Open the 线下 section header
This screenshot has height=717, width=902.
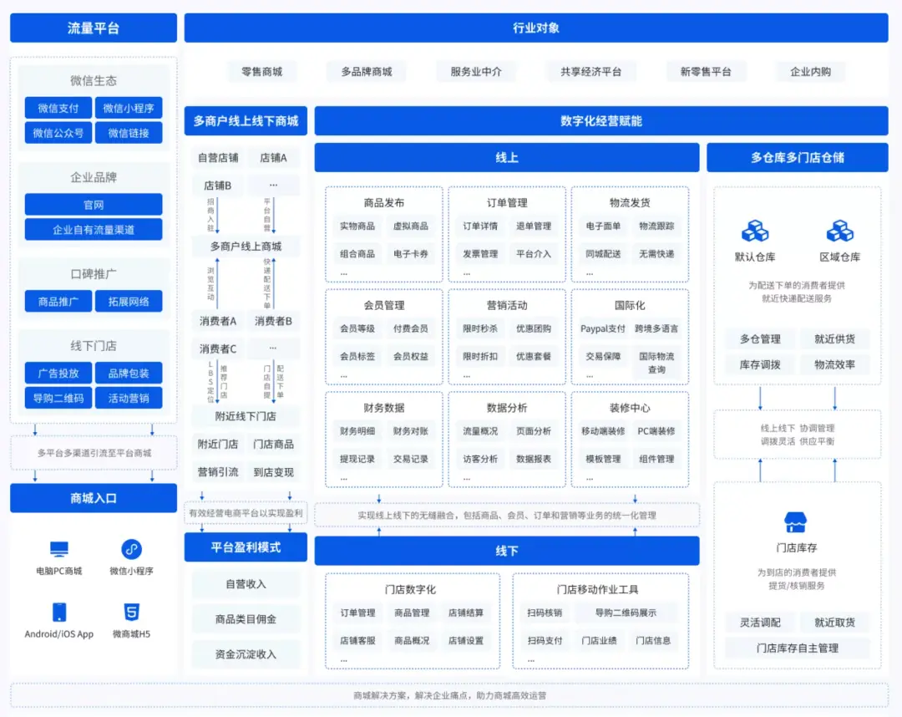click(506, 551)
